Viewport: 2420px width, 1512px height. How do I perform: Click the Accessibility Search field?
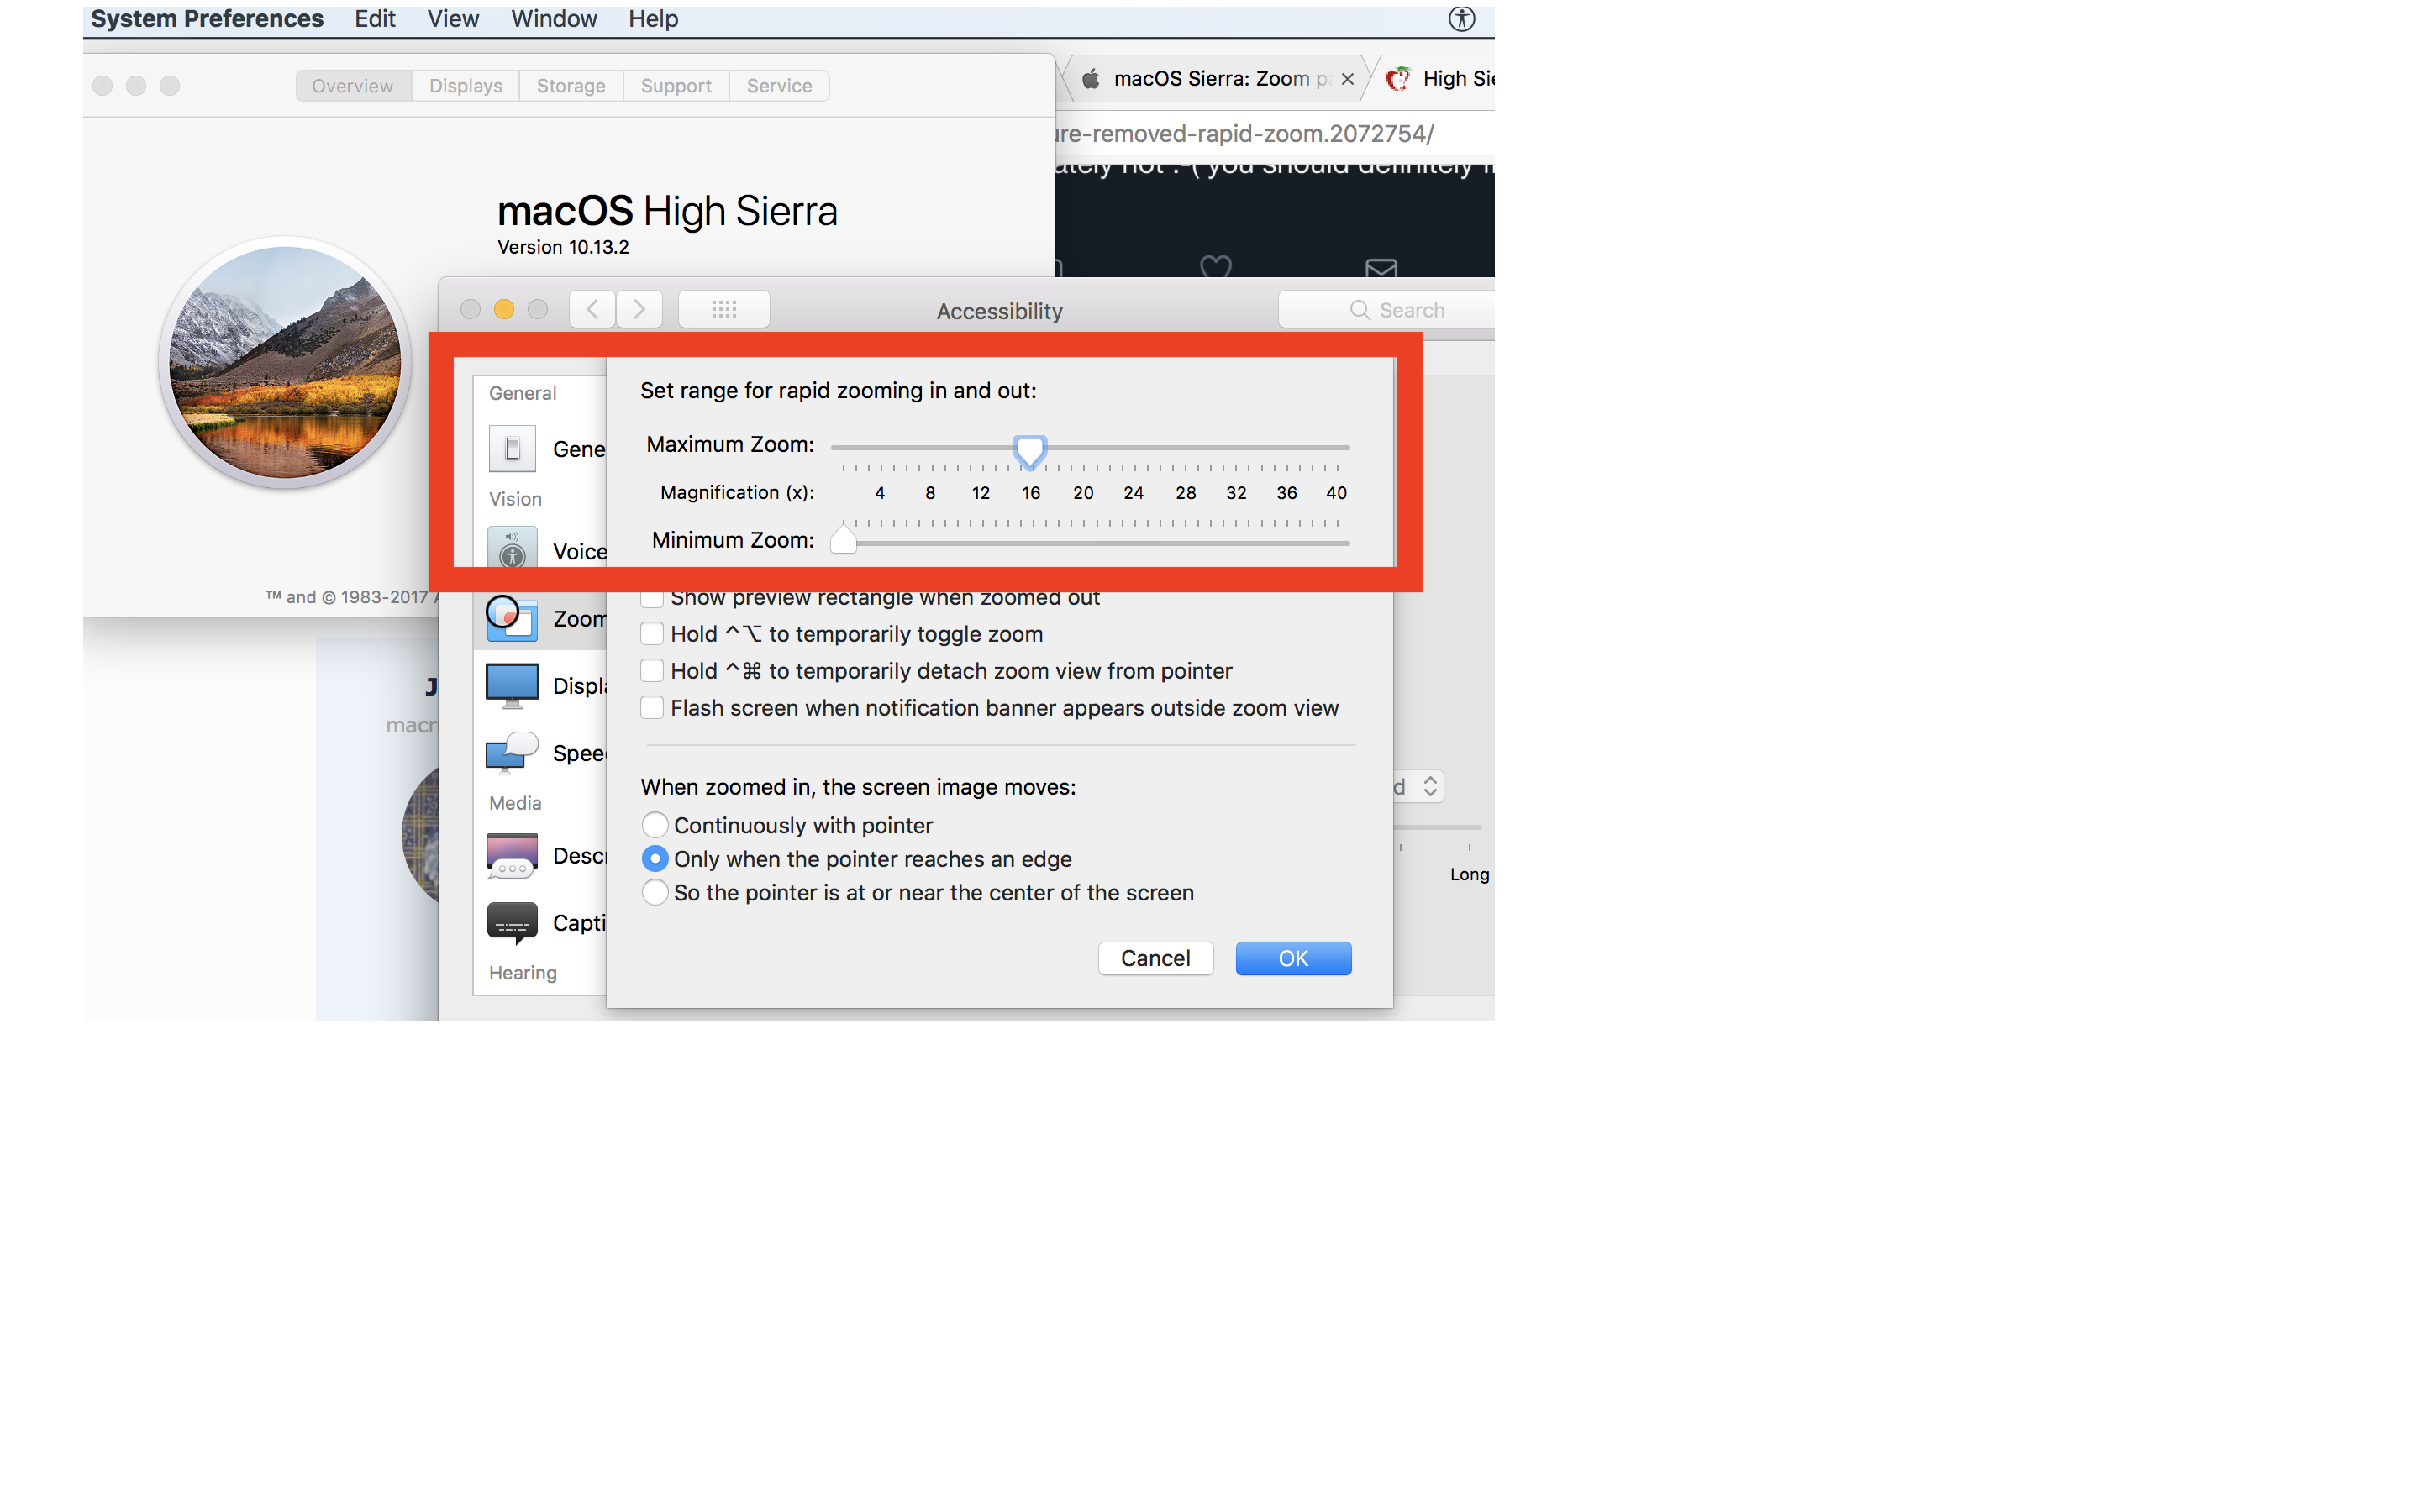click(1386, 310)
